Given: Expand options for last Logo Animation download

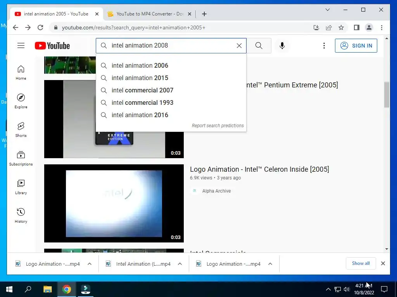Looking at the screenshot, I should pyautogui.click(x=270, y=264).
